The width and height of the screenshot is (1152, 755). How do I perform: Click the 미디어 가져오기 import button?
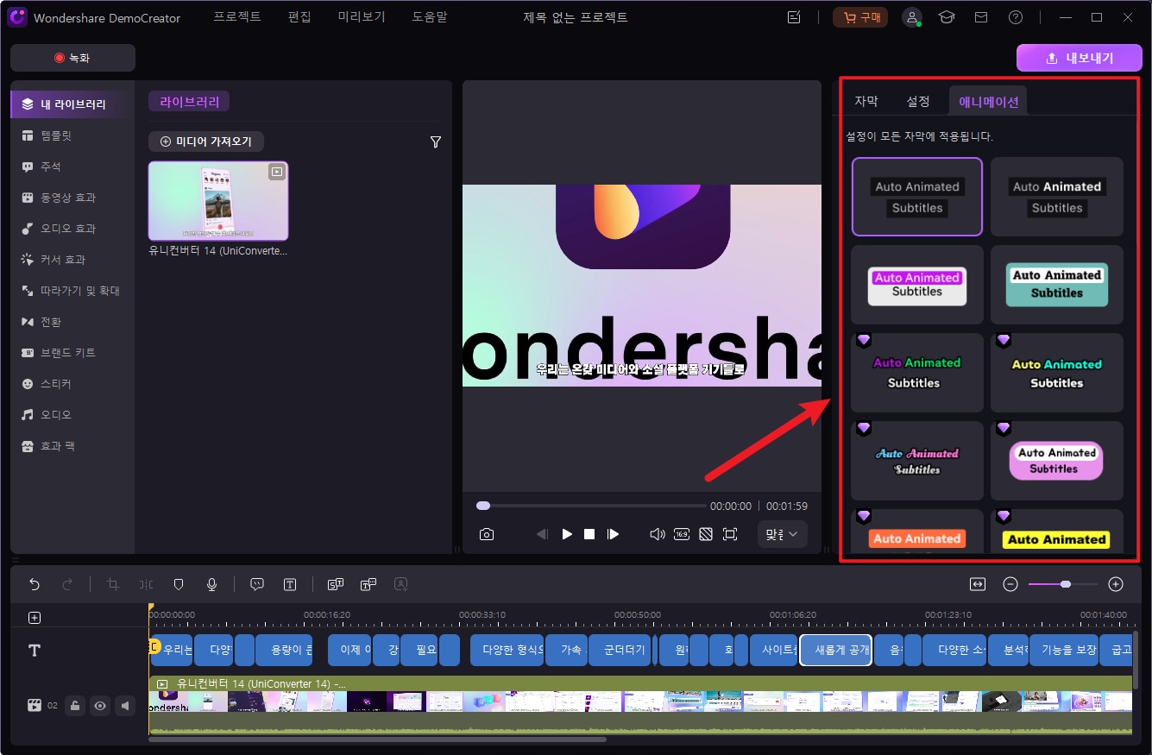[206, 142]
